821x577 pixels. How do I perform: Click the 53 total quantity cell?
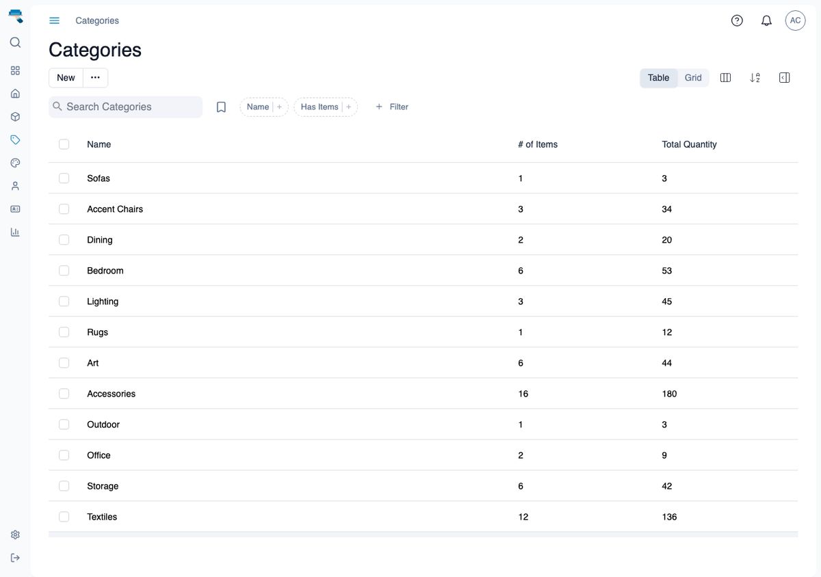click(667, 271)
